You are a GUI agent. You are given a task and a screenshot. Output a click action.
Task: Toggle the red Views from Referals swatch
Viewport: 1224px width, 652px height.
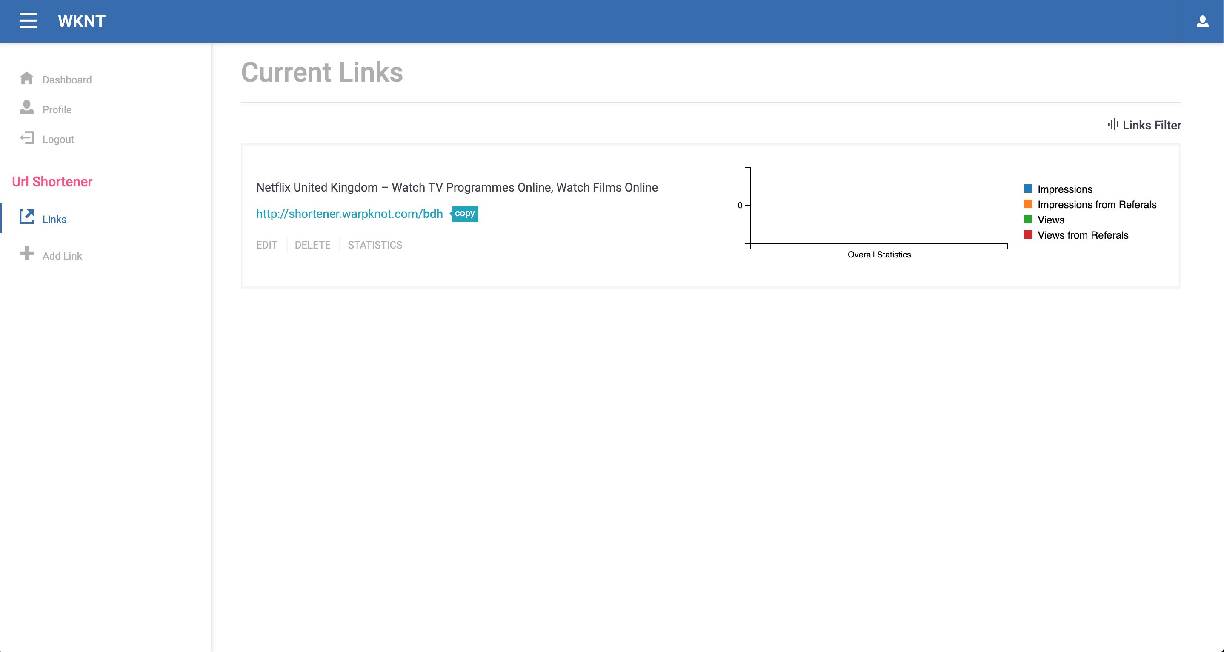1028,235
